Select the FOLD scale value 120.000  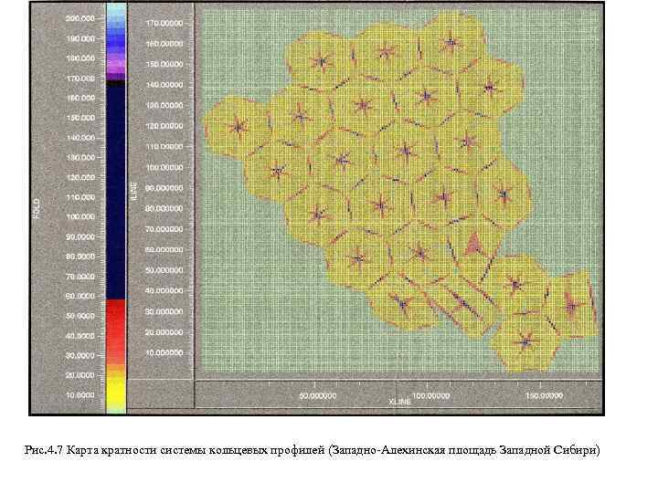(80, 177)
